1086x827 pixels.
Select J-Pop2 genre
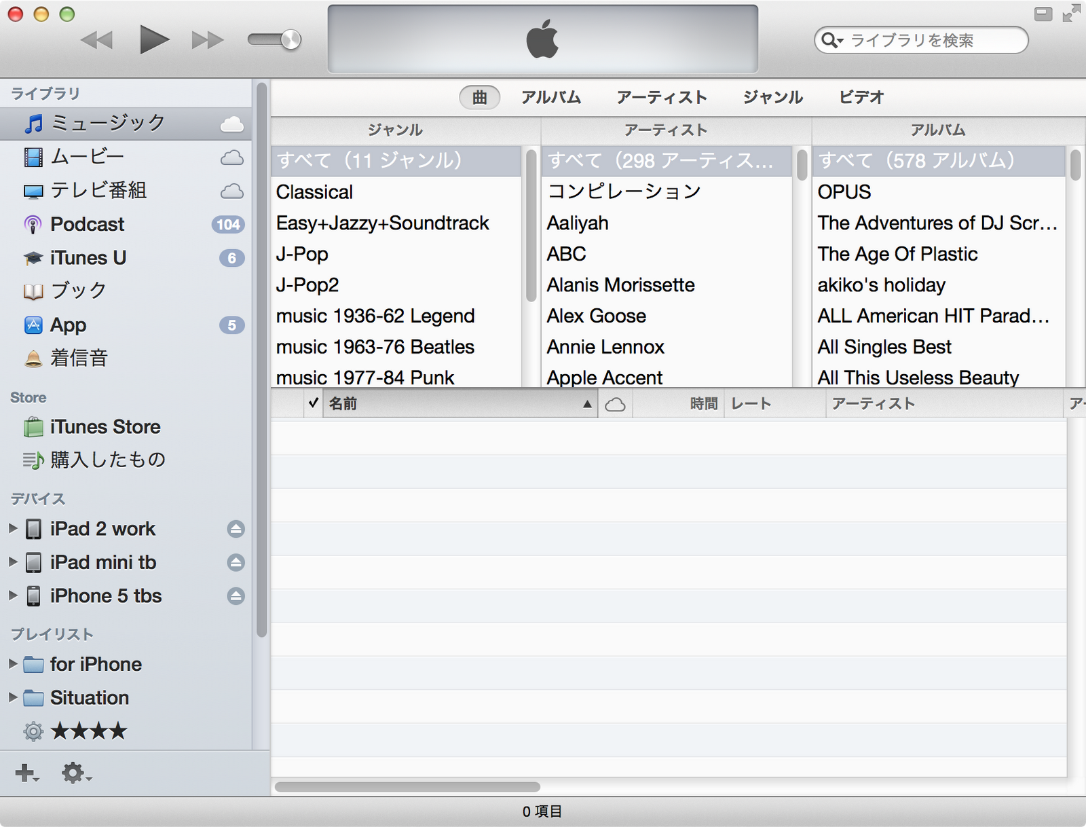coord(396,285)
